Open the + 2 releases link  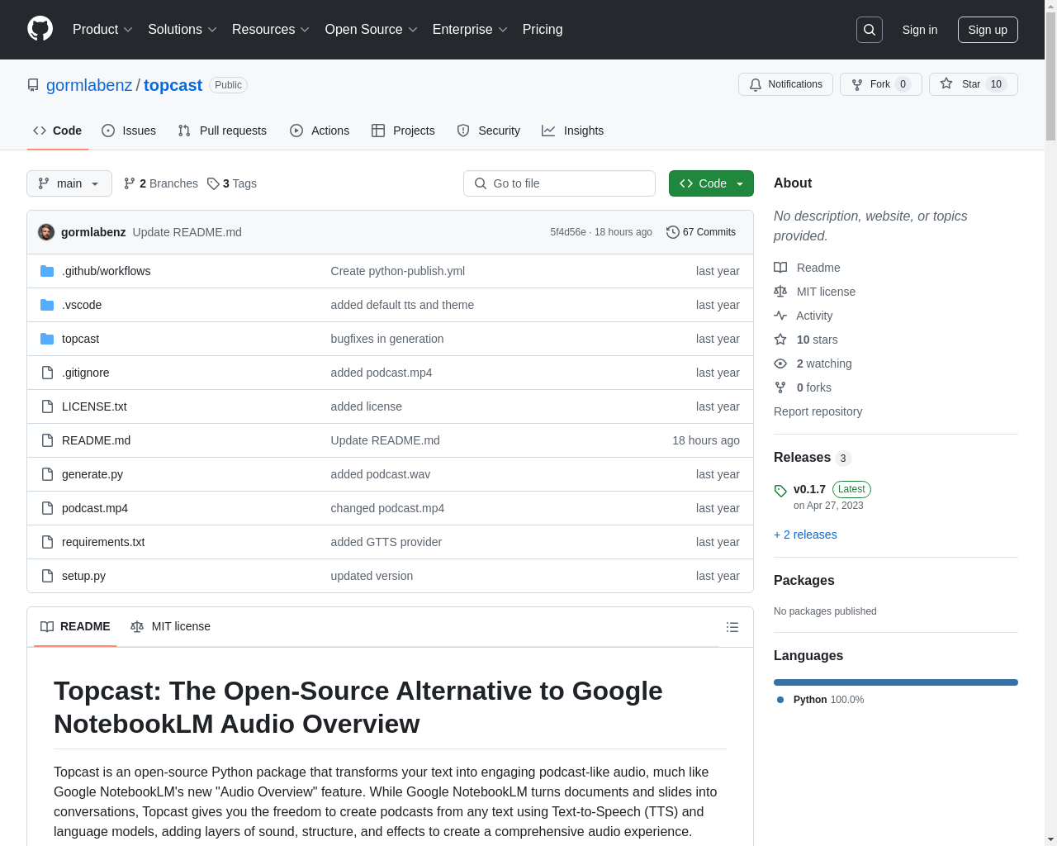click(805, 535)
